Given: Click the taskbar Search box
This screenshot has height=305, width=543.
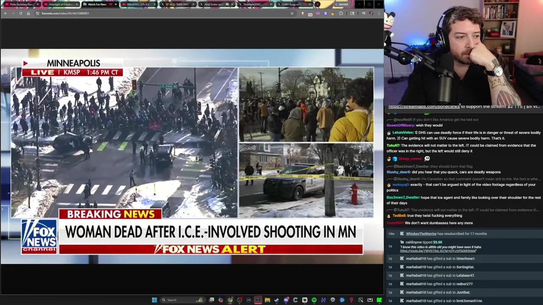Looking at the screenshot, I should 182,300.
